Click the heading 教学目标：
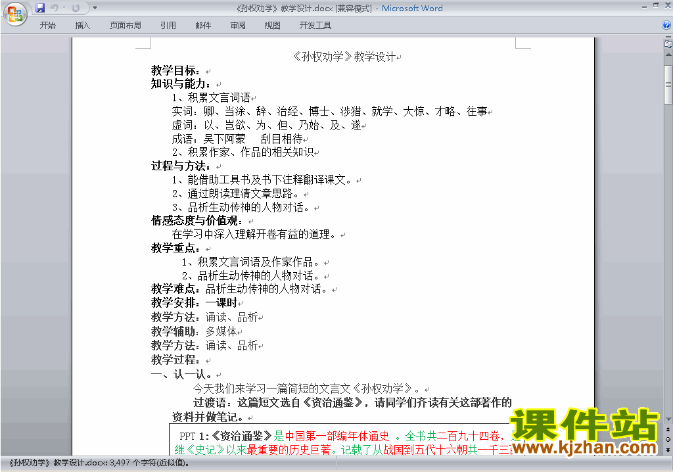Screen dimensions: 673x472 coord(175,70)
